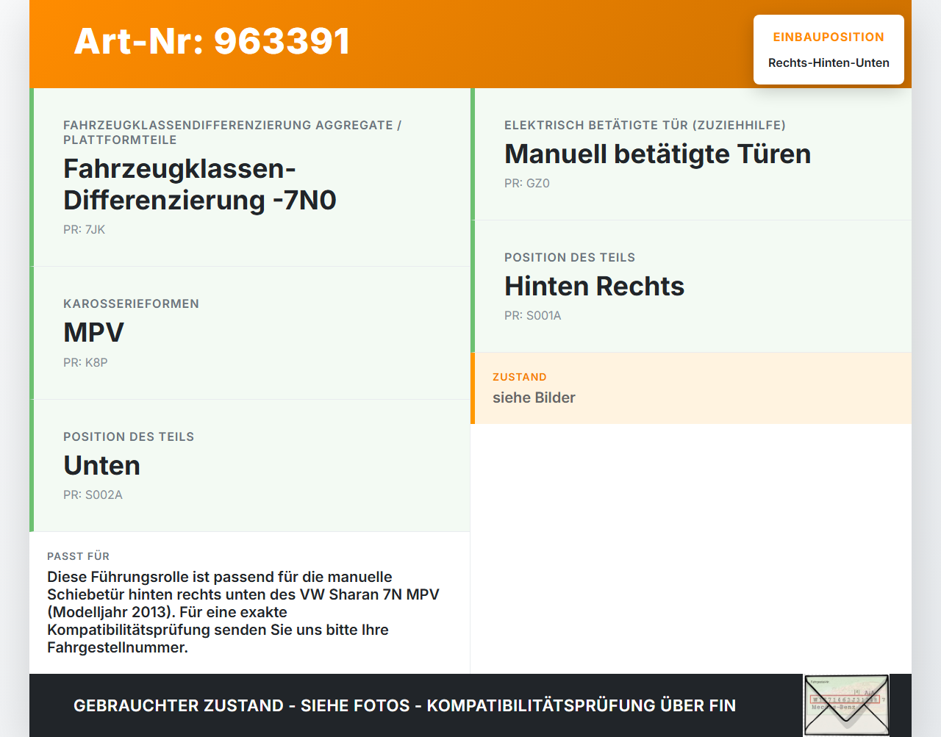Viewport: 941px width, 737px height.
Task: Click the envelope document thumbnail
Action: 846,704
